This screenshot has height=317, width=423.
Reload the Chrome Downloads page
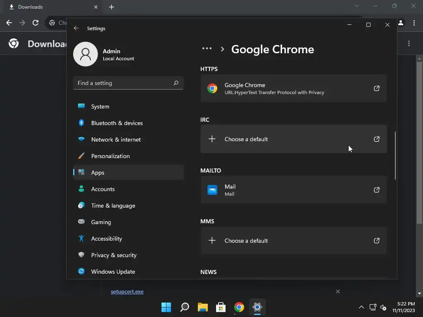pos(36,23)
